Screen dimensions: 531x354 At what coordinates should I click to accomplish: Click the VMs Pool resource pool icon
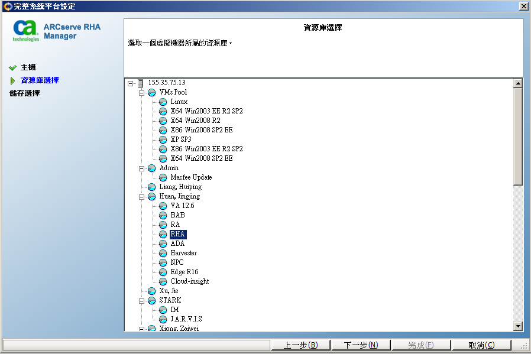[152, 92]
